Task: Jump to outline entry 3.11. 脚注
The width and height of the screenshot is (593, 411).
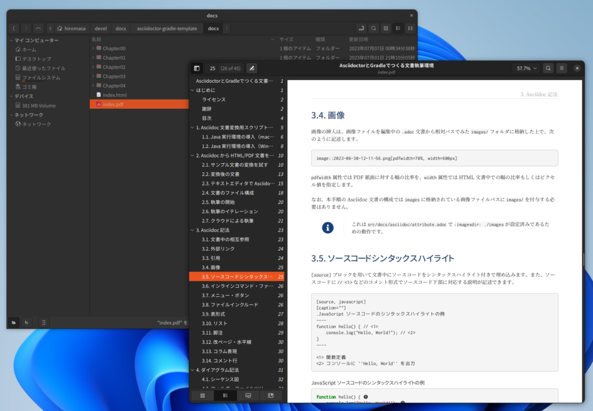Action: (237, 333)
